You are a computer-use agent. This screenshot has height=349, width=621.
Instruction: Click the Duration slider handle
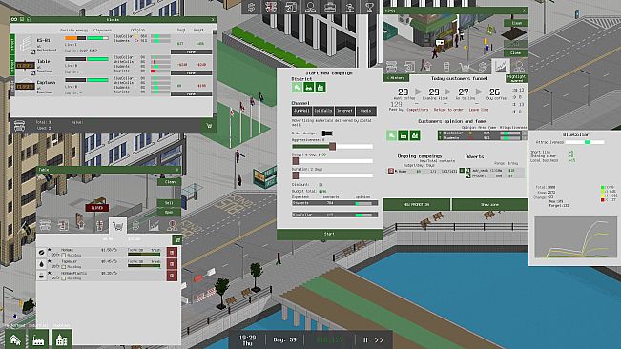(x=296, y=175)
